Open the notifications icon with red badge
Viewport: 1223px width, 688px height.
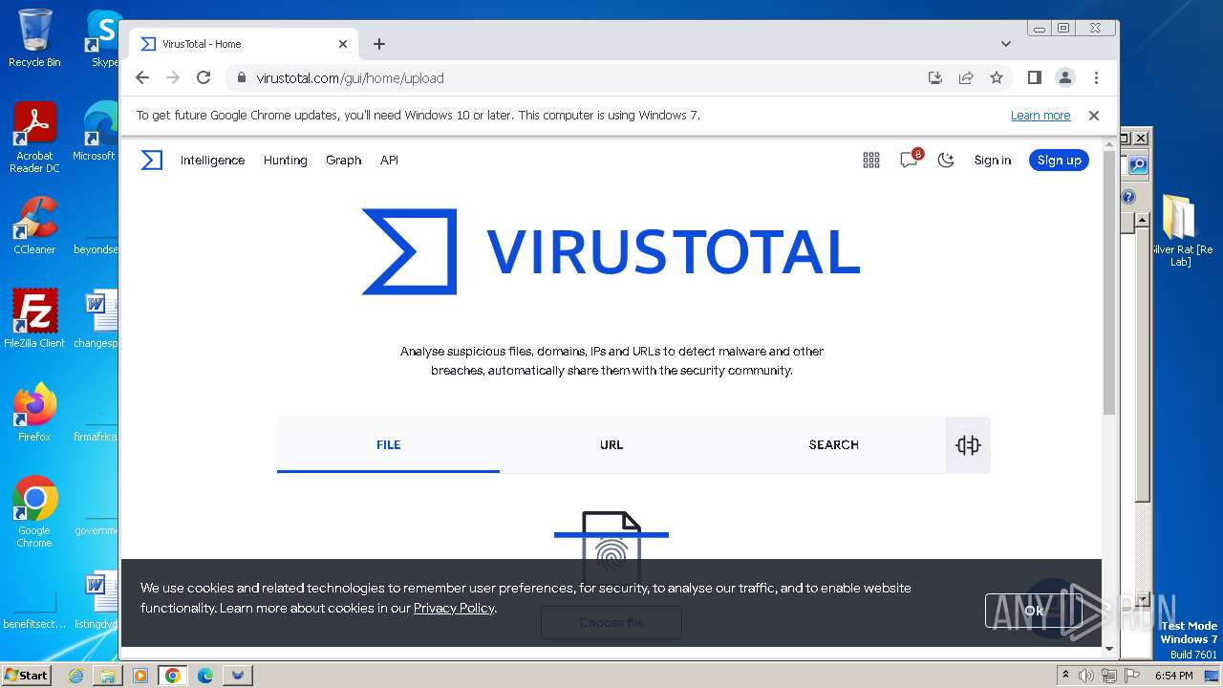tap(911, 159)
